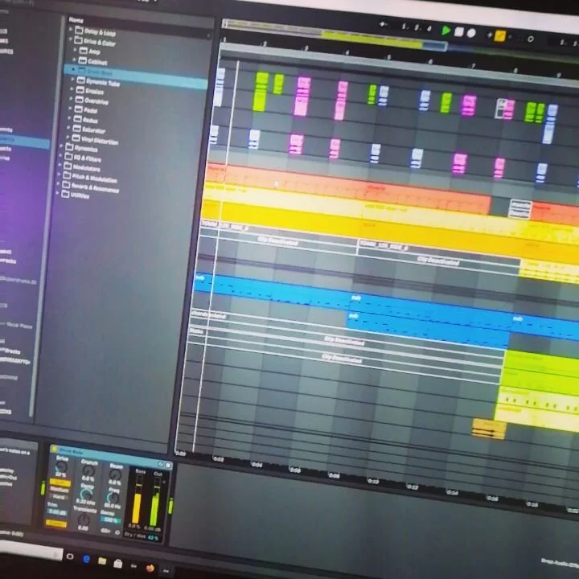Click the 0:06 time ruler marker

pyautogui.click(x=294, y=470)
